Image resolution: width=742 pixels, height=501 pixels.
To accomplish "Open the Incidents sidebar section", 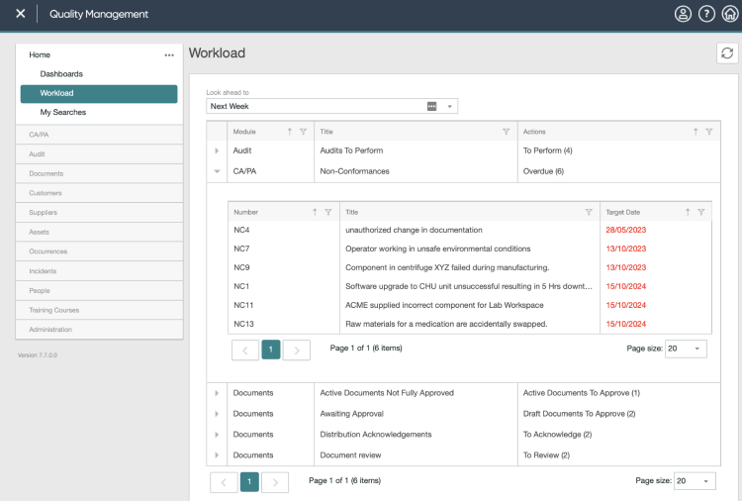I will pyautogui.click(x=99, y=271).
